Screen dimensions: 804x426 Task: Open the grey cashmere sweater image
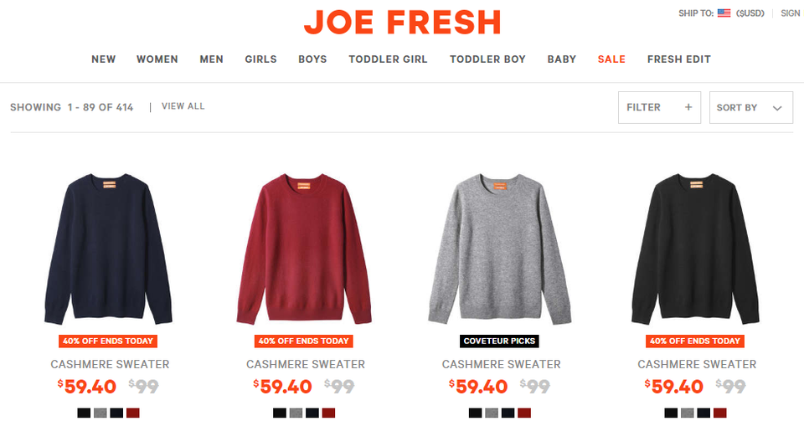[x=500, y=249]
